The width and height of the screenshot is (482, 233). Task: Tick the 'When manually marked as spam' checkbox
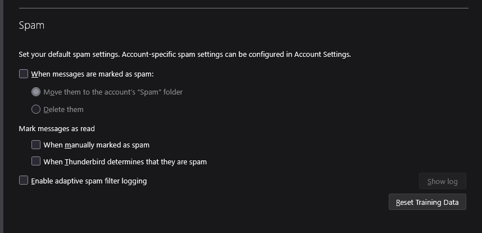pos(36,145)
